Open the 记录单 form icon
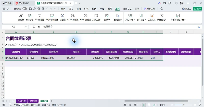This screenshot has width=204, height=107. (107, 16)
